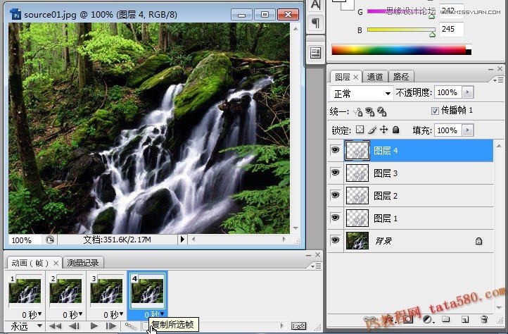The height and width of the screenshot is (334, 508).
Task: Click the 填充 100% input field
Action: [447, 130]
